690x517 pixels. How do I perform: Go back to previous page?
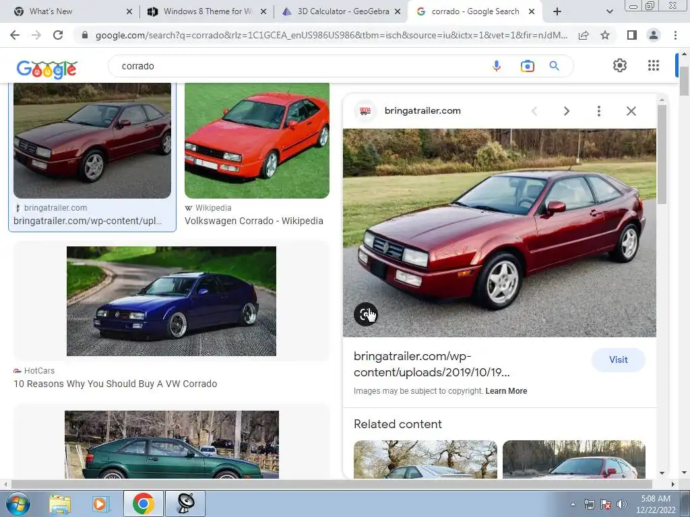click(x=15, y=35)
